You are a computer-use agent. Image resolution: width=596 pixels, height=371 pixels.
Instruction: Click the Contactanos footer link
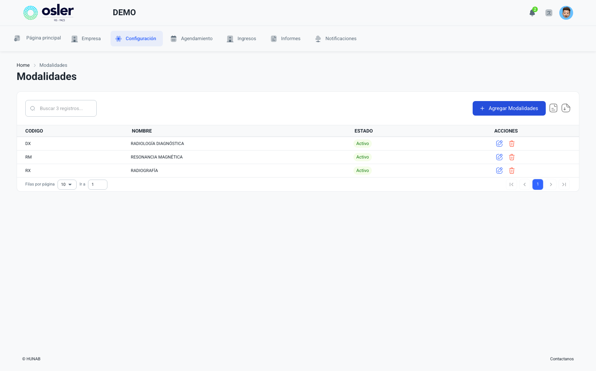coord(562,359)
